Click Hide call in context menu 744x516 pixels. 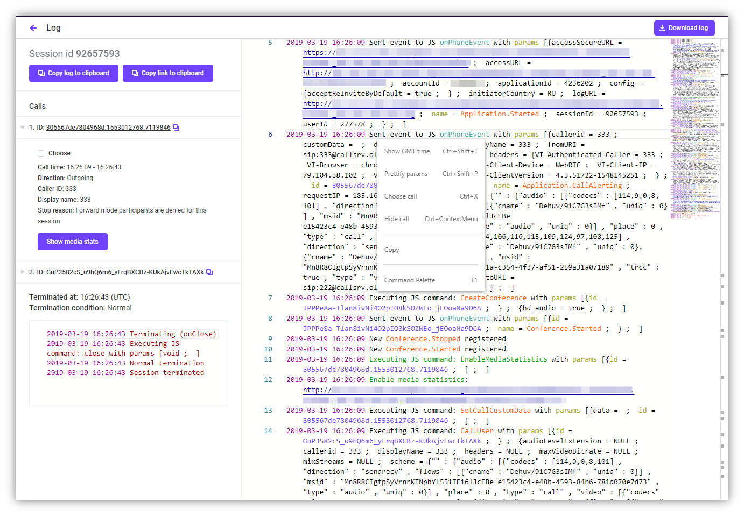click(431, 219)
